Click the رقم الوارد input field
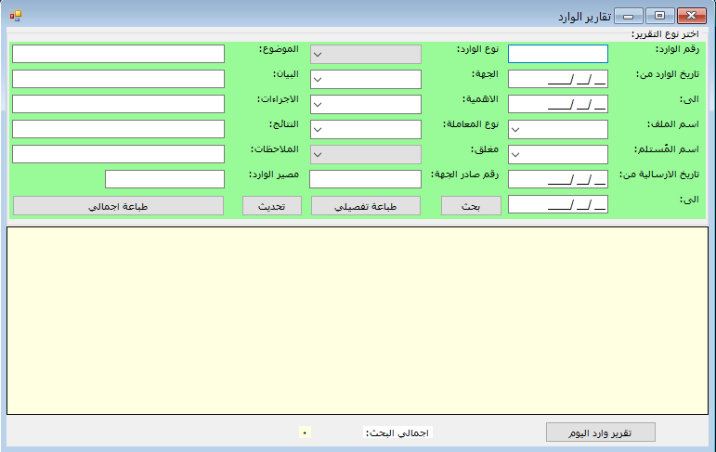The width and height of the screenshot is (716, 452). click(x=557, y=54)
